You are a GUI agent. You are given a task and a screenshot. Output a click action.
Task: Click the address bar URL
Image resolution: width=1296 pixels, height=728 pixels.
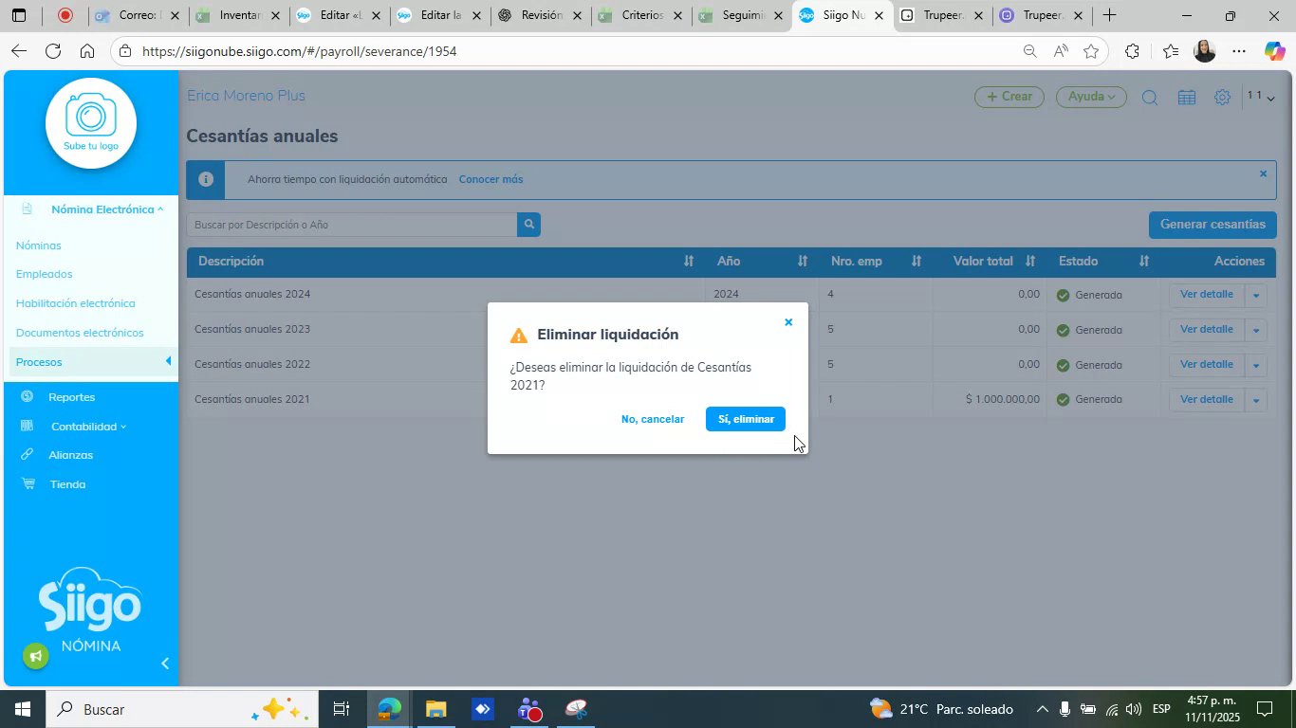coord(300,51)
